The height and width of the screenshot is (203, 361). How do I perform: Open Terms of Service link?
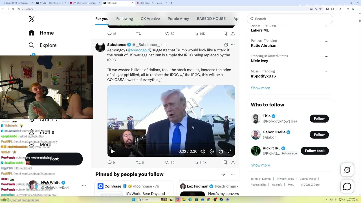pyautogui.click(x=261, y=179)
